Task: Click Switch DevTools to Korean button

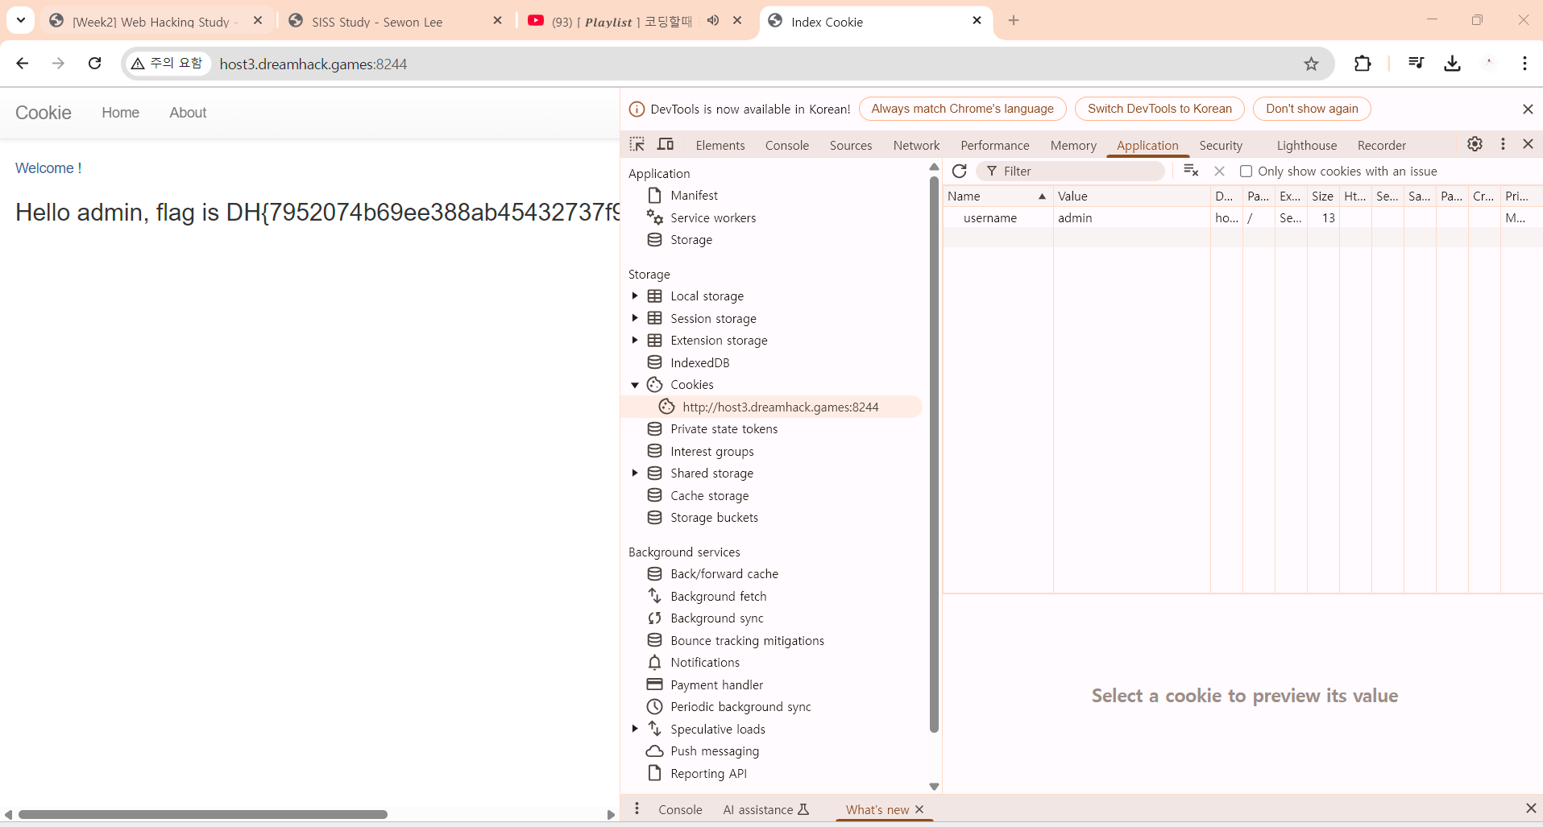Action: point(1159,109)
